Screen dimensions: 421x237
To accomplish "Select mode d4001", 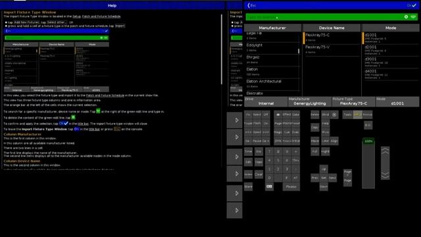I will (391, 74).
